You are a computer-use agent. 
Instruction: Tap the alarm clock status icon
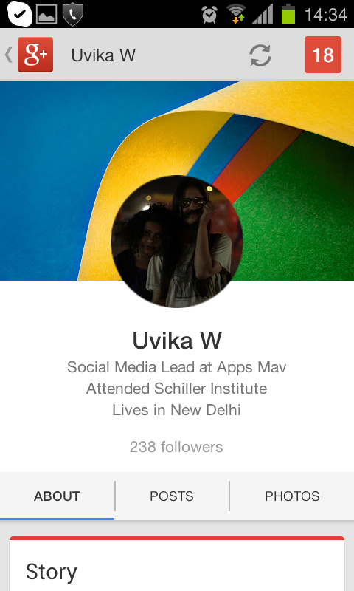[209, 15]
